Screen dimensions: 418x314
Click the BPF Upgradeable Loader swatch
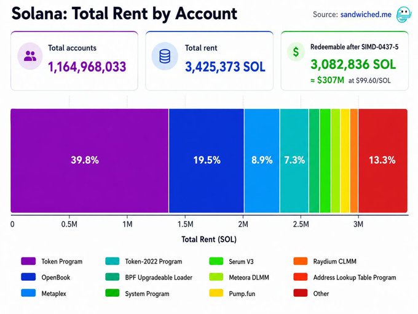pos(112,277)
